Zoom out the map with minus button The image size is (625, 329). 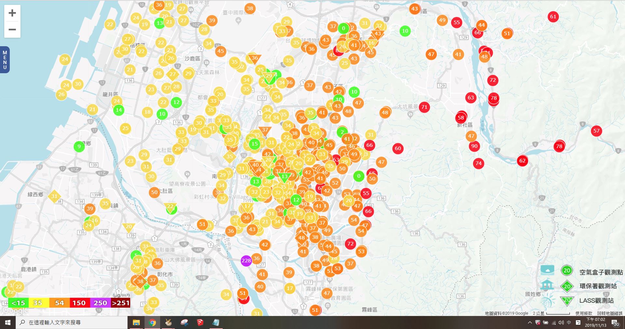pyautogui.click(x=12, y=30)
